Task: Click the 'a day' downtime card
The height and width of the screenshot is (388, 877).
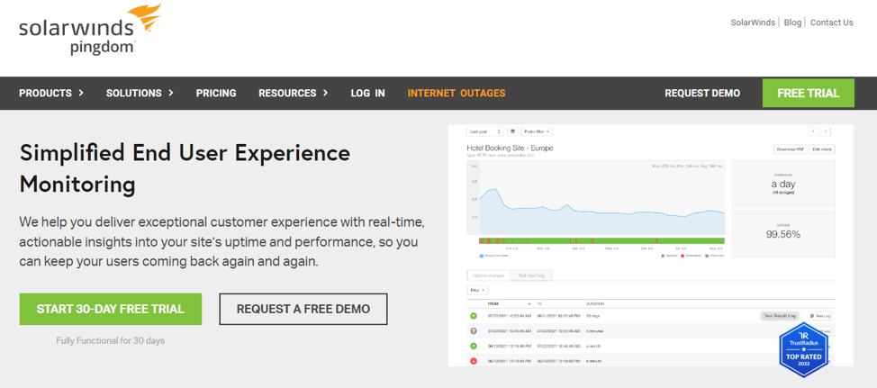Action: tap(783, 184)
